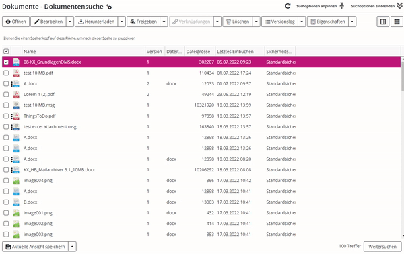Sort by Letztes Einbuchen column header
Screen dimensions: 404x254
(x=240, y=52)
